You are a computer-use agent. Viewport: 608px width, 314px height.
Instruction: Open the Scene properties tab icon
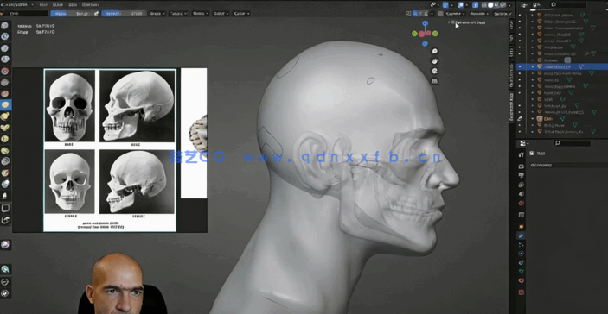pos(522,194)
